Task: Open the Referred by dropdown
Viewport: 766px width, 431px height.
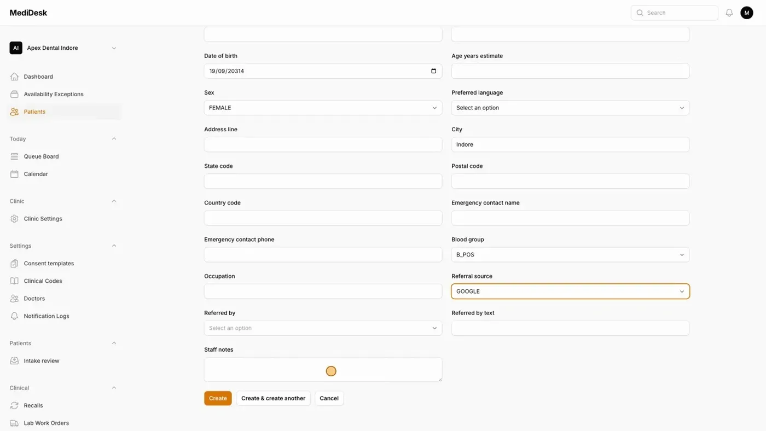Action: click(x=323, y=328)
